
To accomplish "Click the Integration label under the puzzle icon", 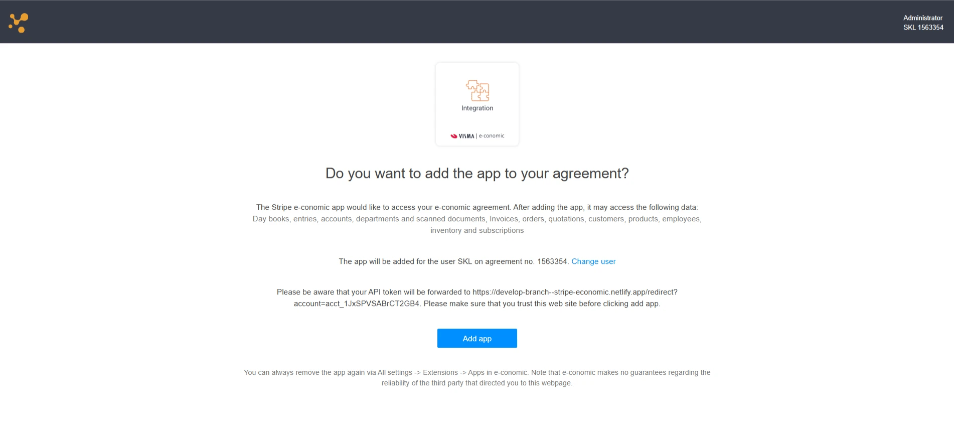I will (x=478, y=108).
